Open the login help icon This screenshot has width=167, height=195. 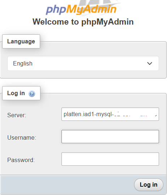[32, 94]
